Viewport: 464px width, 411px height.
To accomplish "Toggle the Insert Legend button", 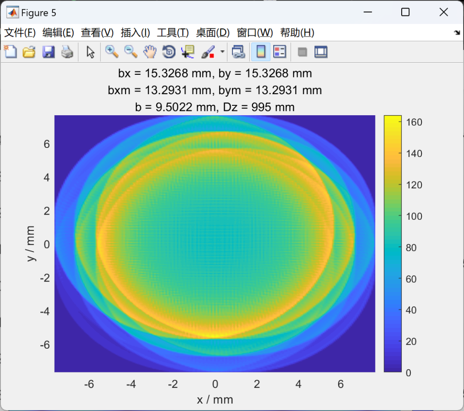I will click(280, 52).
